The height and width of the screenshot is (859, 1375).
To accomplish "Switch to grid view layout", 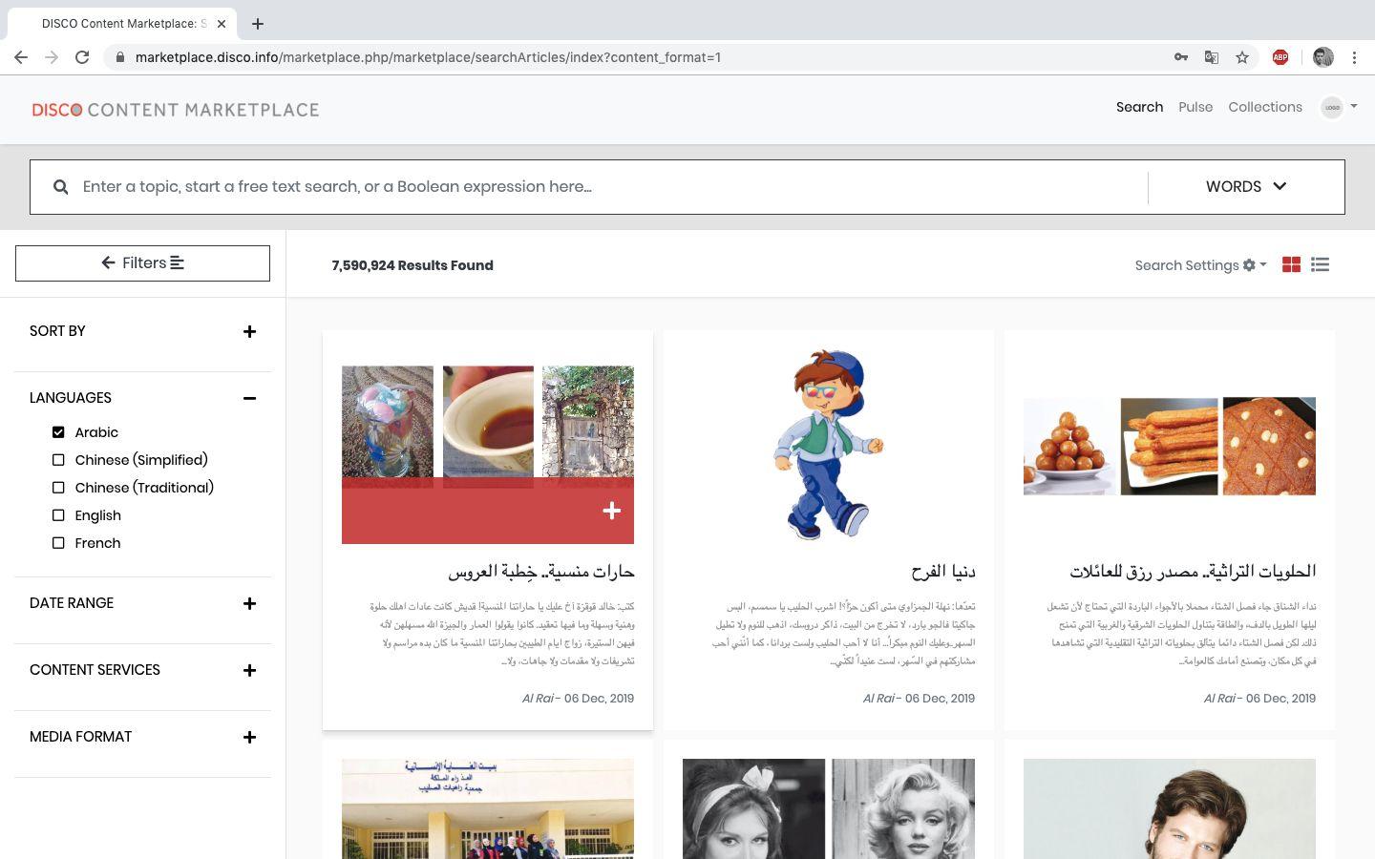I will pos(1291,264).
